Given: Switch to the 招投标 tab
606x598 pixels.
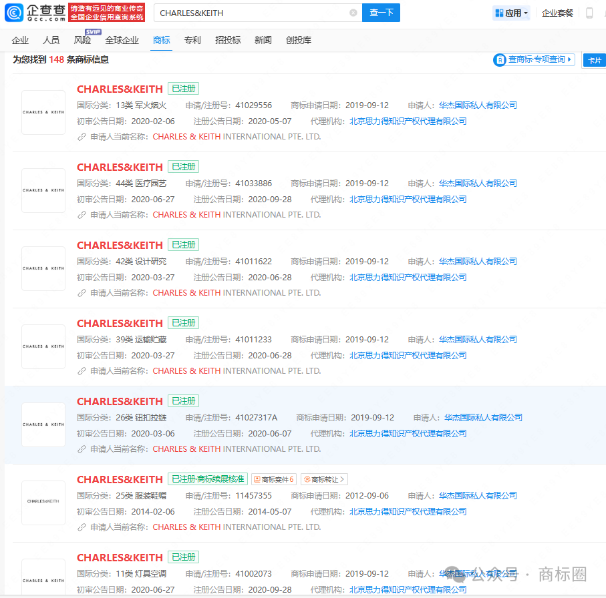Looking at the screenshot, I should click(228, 40).
